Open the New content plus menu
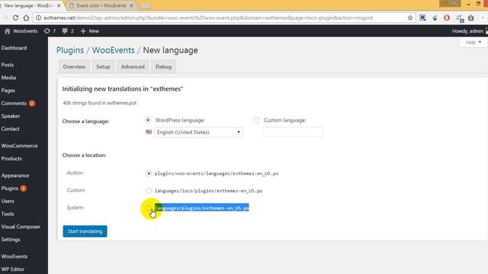This screenshot has height=274, width=488. pyautogui.click(x=90, y=31)
